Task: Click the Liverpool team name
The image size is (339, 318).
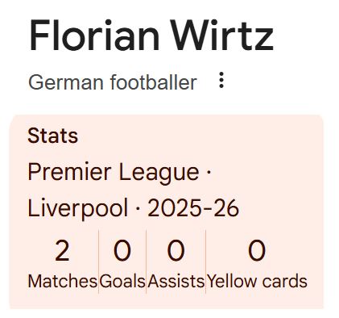Action: pos(78,208)
